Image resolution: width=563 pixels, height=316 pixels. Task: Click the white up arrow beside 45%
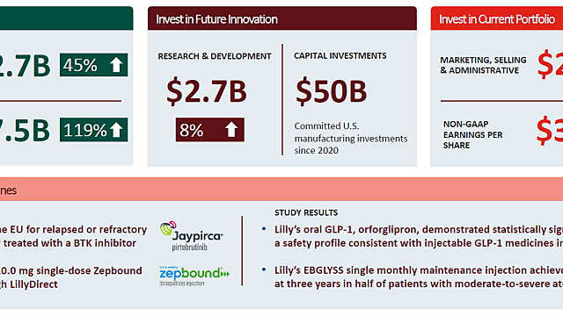click(116, 65)
